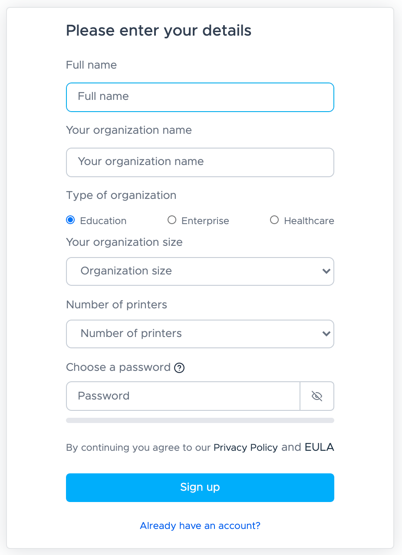Click inside the Password field
This screenshot has height=555, width=402.
tap(182, 396)
